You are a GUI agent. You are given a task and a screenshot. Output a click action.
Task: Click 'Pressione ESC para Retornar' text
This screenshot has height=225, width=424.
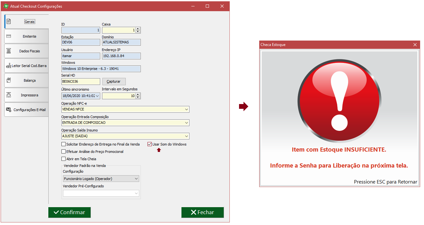385,182
